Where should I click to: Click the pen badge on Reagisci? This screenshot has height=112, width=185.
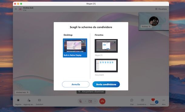[x=157, y=102]
